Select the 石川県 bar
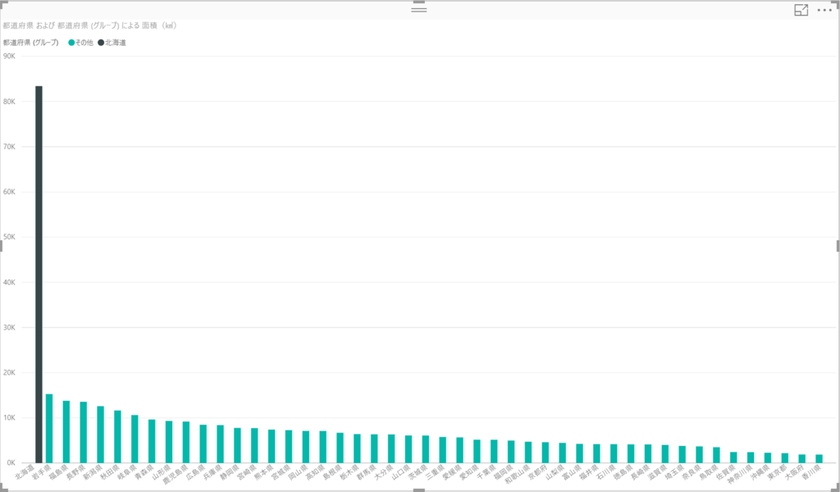 (614, 453)
